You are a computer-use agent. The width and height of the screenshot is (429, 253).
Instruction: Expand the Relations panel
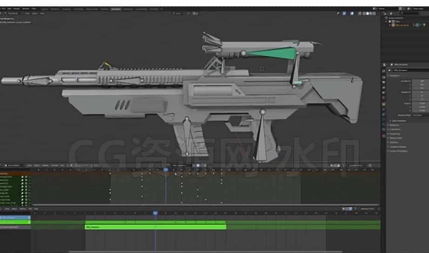pyautogui.click(x=394, y=125)
